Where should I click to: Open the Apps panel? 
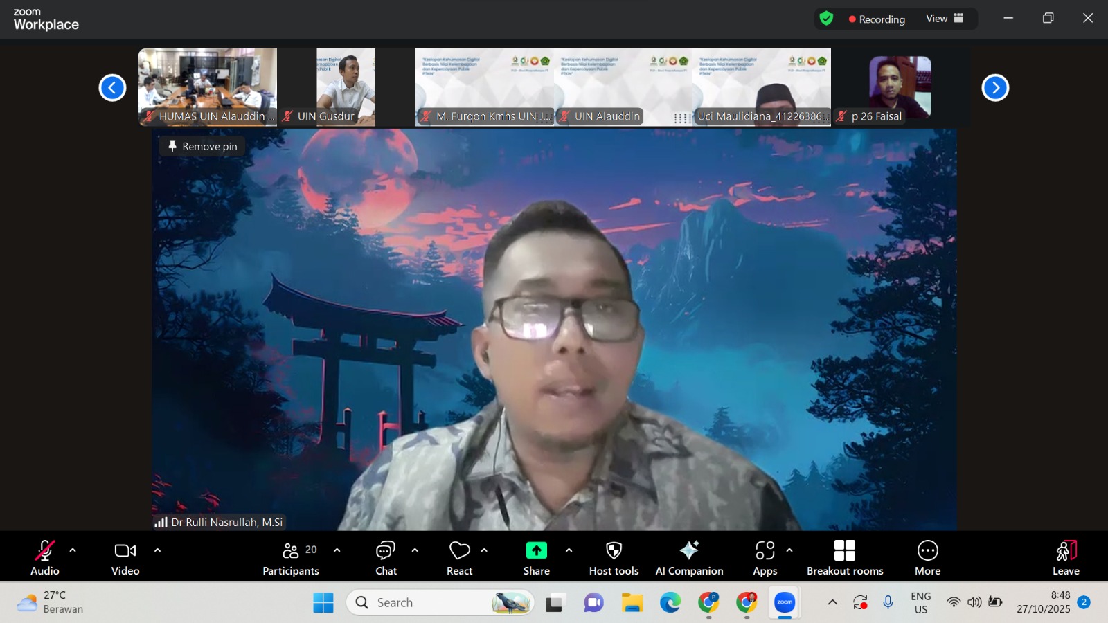(765, 557)
